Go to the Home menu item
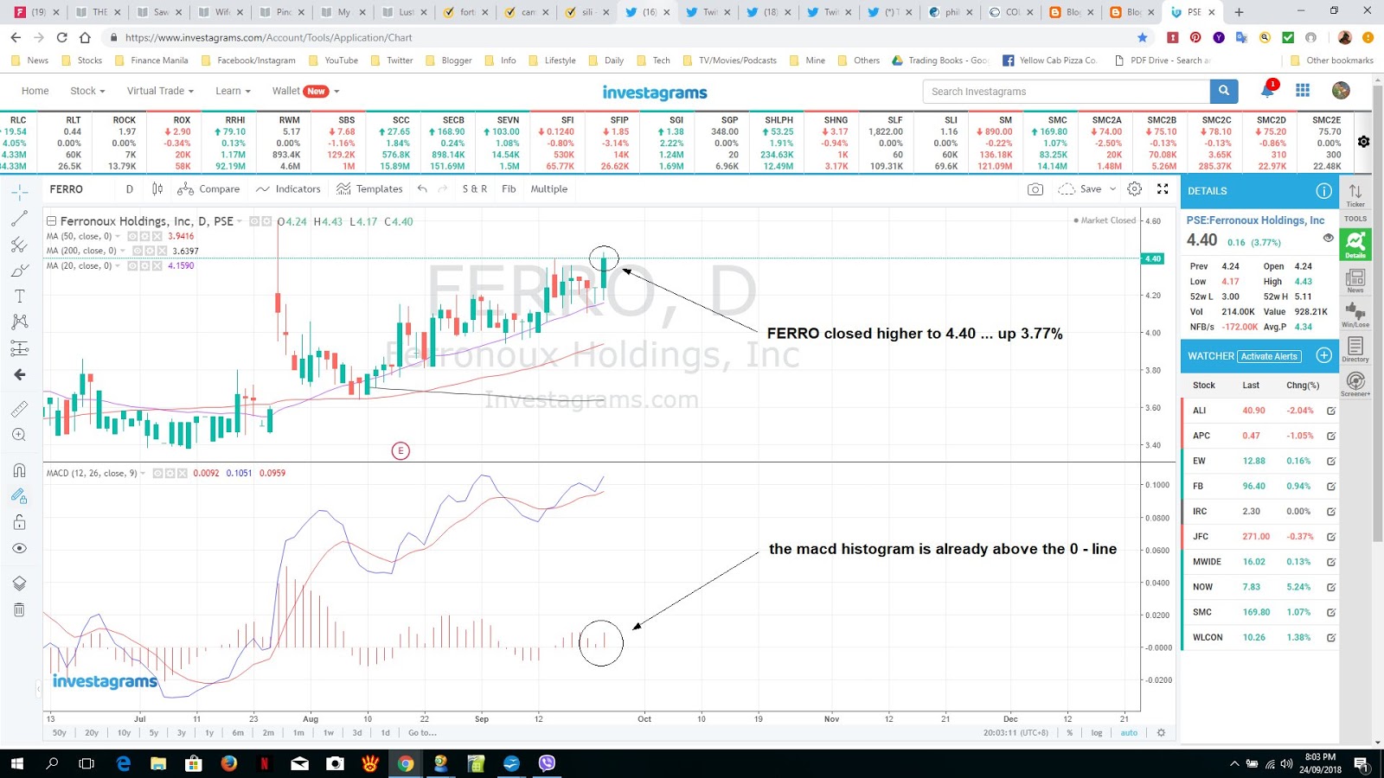This screenshot has height=778, width=1384. (x=35, y=91)
